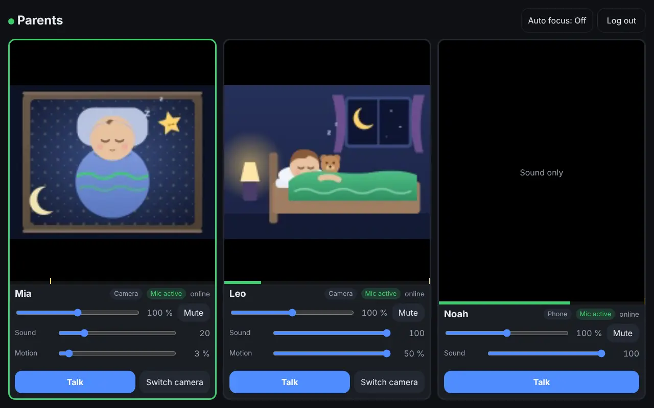Click Leo's Motion value 50 %
The height and width of the screenshot is (408, 654).
(414, 353)
